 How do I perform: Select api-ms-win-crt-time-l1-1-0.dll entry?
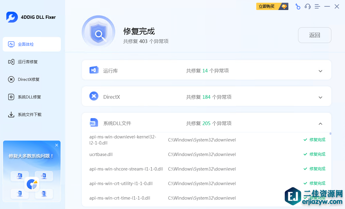[x=120, y=198]
